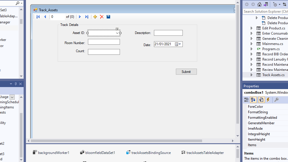The width and height of the screenshot is (288, 162).
Task: Select backgroundWorker1 component in tray
Action: click(x=51, y=153)
